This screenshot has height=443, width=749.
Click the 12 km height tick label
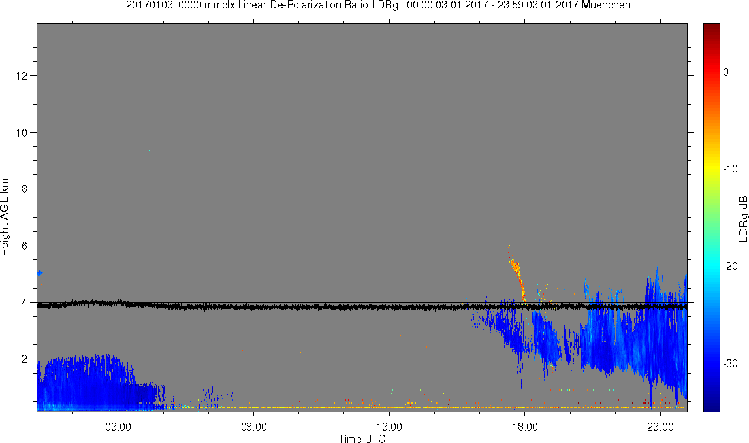[x=22, y=76]
